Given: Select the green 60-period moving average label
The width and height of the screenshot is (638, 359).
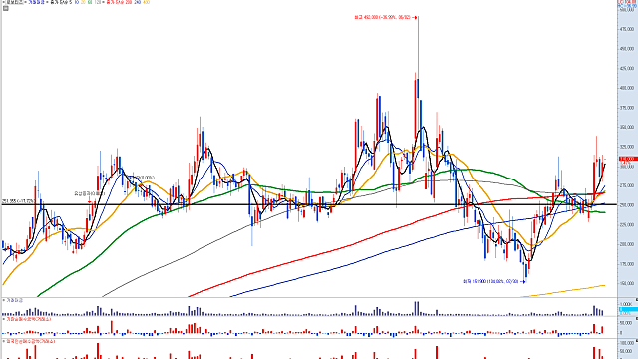Looking at the screenshot, I should tap(90, 2).
